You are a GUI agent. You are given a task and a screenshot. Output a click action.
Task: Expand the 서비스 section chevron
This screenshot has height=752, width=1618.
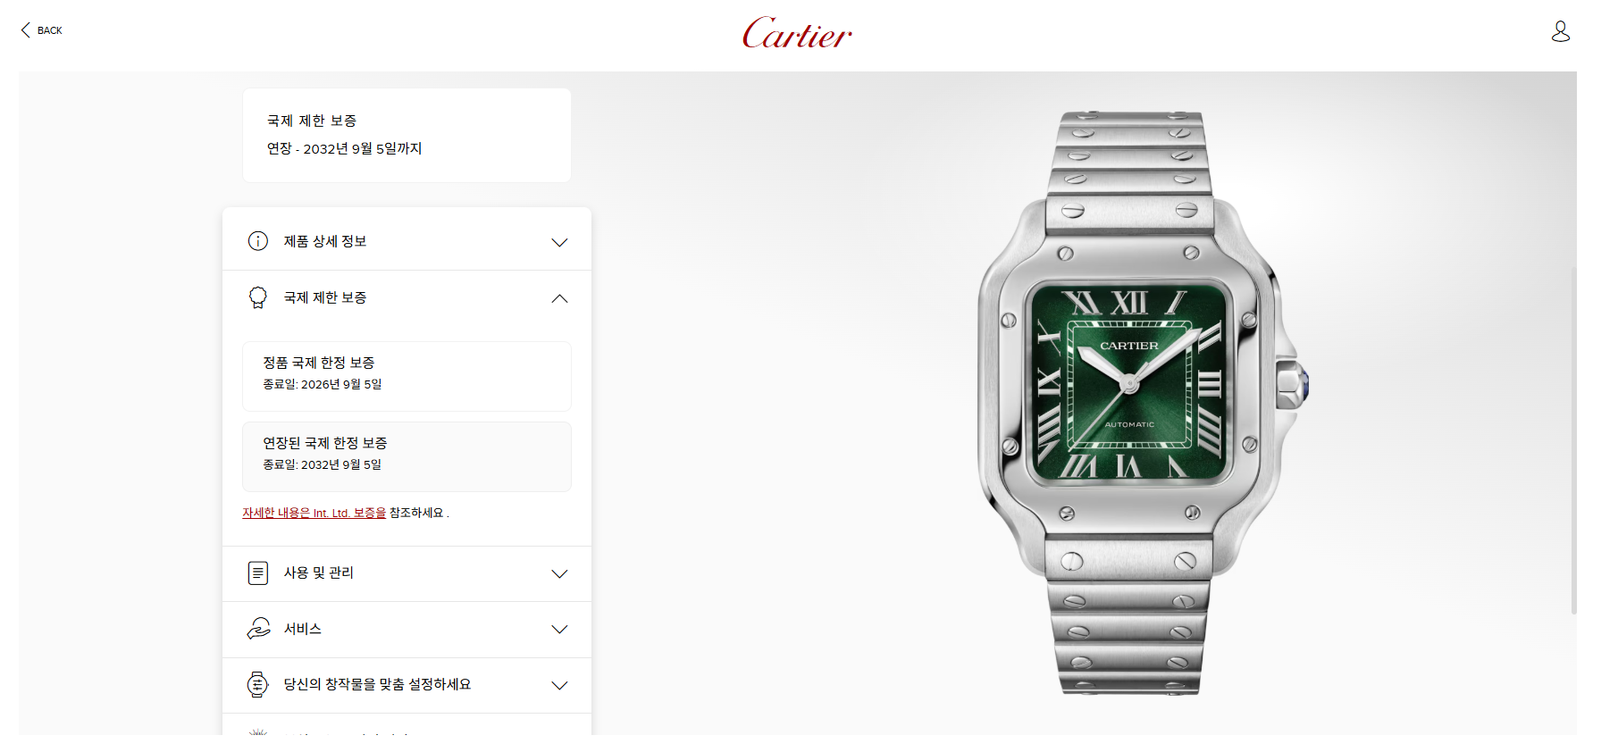559,630
